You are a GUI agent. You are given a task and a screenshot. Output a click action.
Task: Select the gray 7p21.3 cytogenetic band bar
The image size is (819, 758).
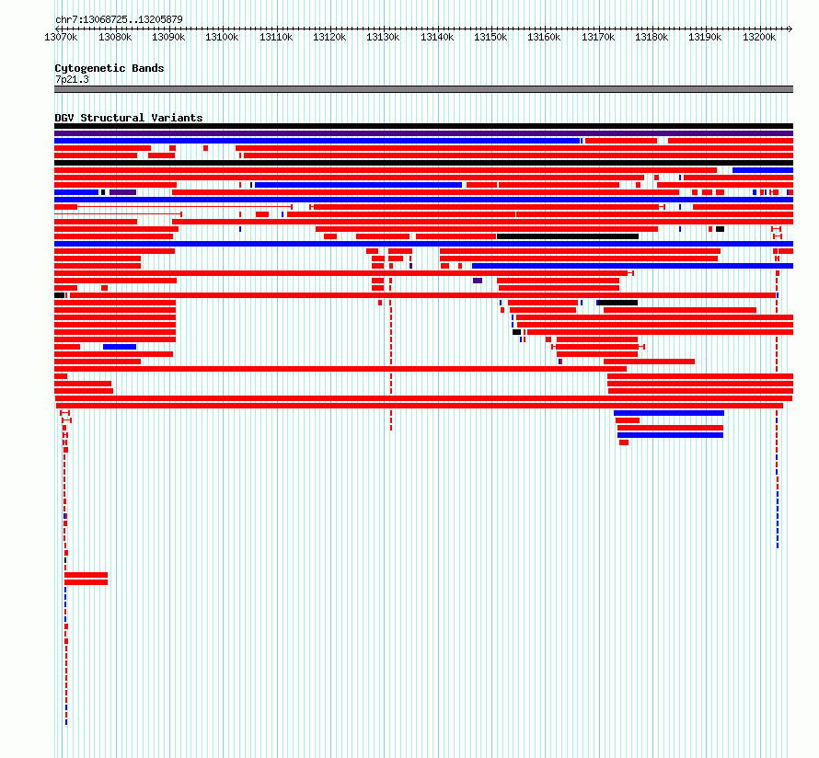(x=423, y=89)
